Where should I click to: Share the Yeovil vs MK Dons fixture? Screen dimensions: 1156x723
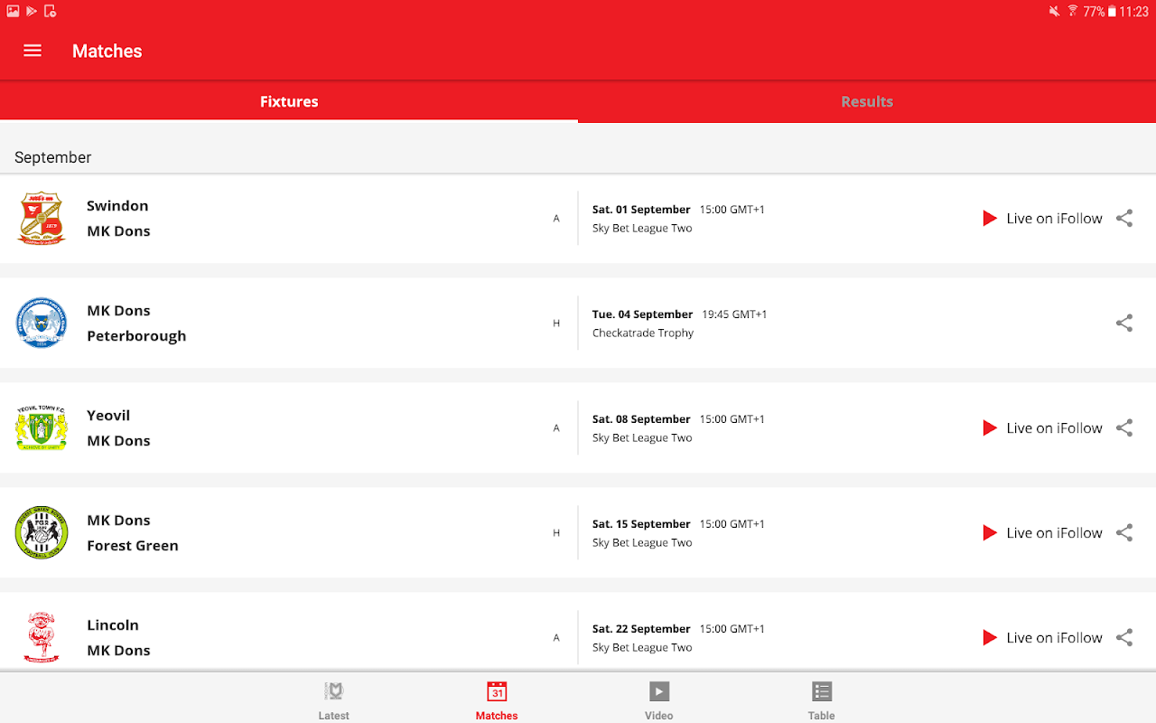pos(1124,427)
